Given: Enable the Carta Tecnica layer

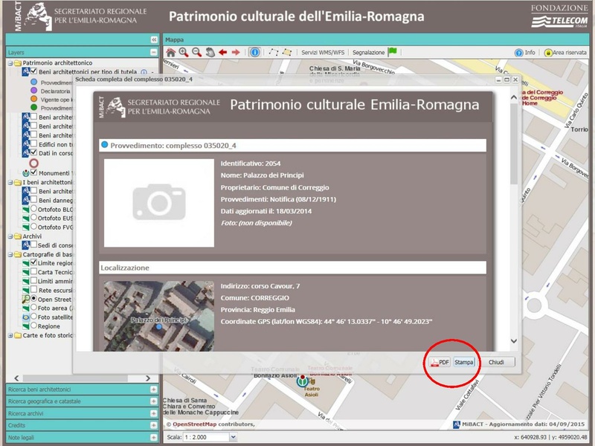Looking at the screenshot, I should (x=33, y=273).
